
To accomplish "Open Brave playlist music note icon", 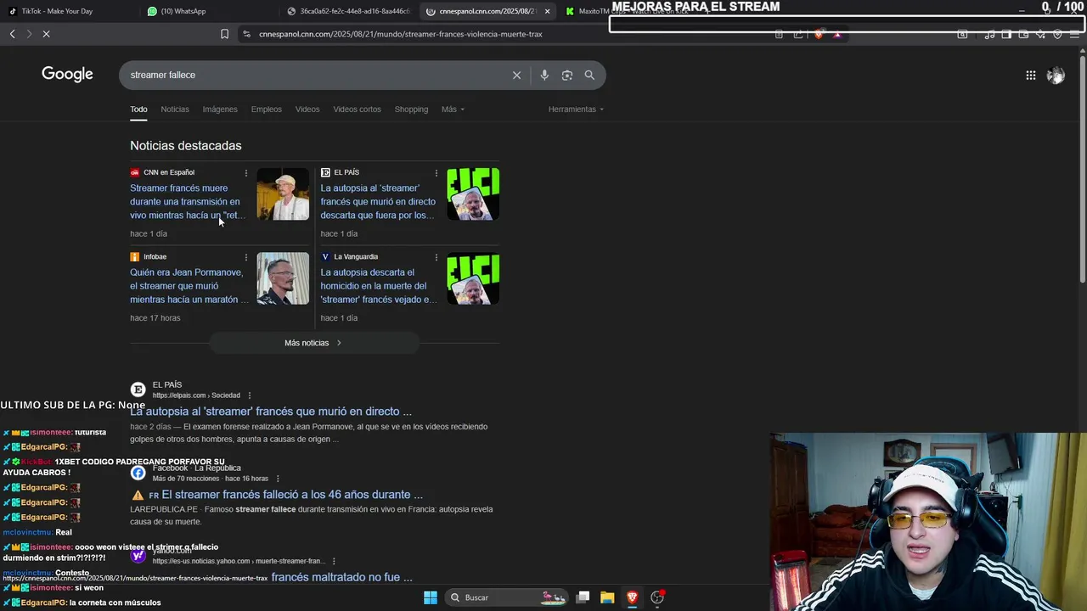I will 989,34.
